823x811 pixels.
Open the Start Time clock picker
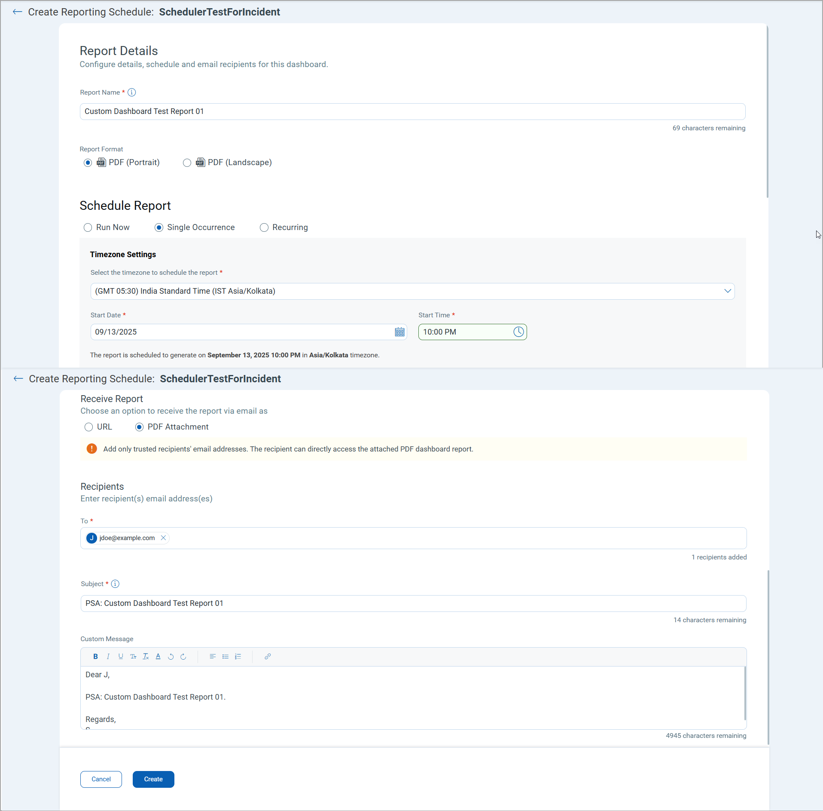tap(518, 332)
